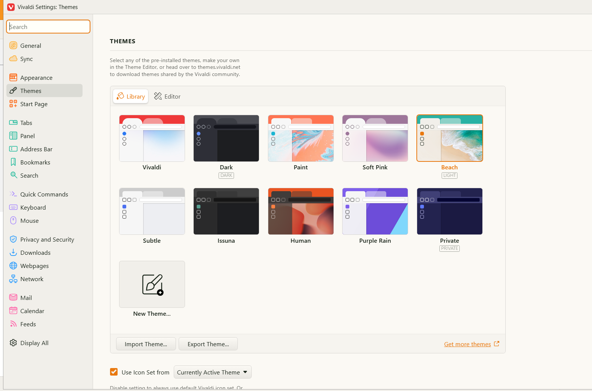Click the Network icon in sidebar
The image size is (592, 391).
pyautogui.click(x=13, y=279)
